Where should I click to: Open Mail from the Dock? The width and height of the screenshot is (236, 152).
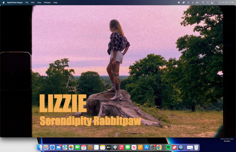click(59, 148)
